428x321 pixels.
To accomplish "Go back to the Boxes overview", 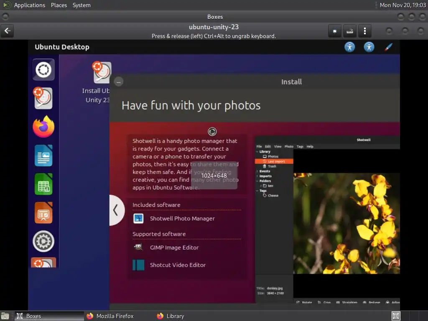I will [x=8, y=31].
